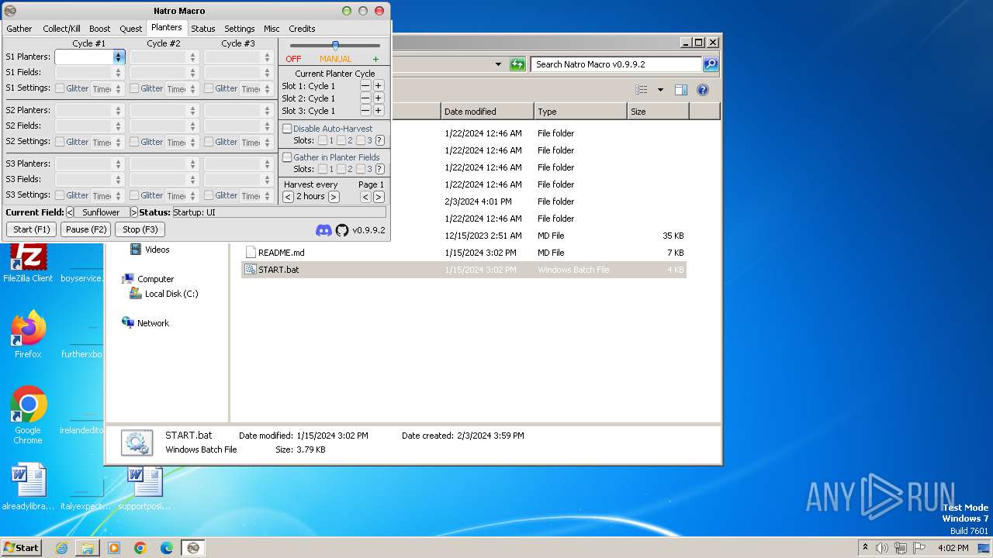The width and height of the screenshot is (993, 558).
Task: Open Explorer help button
Action: click(702, 90)
